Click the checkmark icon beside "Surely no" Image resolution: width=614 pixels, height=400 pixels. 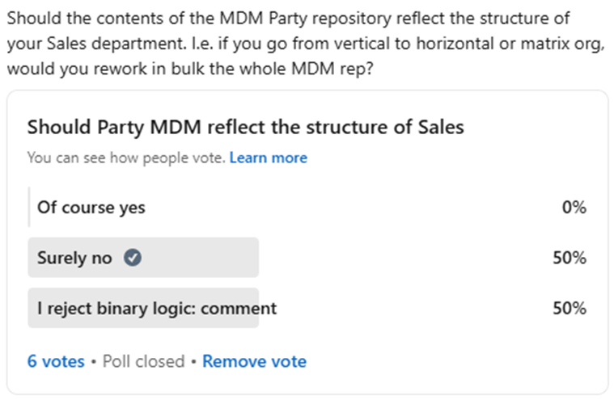coord(133,258)
